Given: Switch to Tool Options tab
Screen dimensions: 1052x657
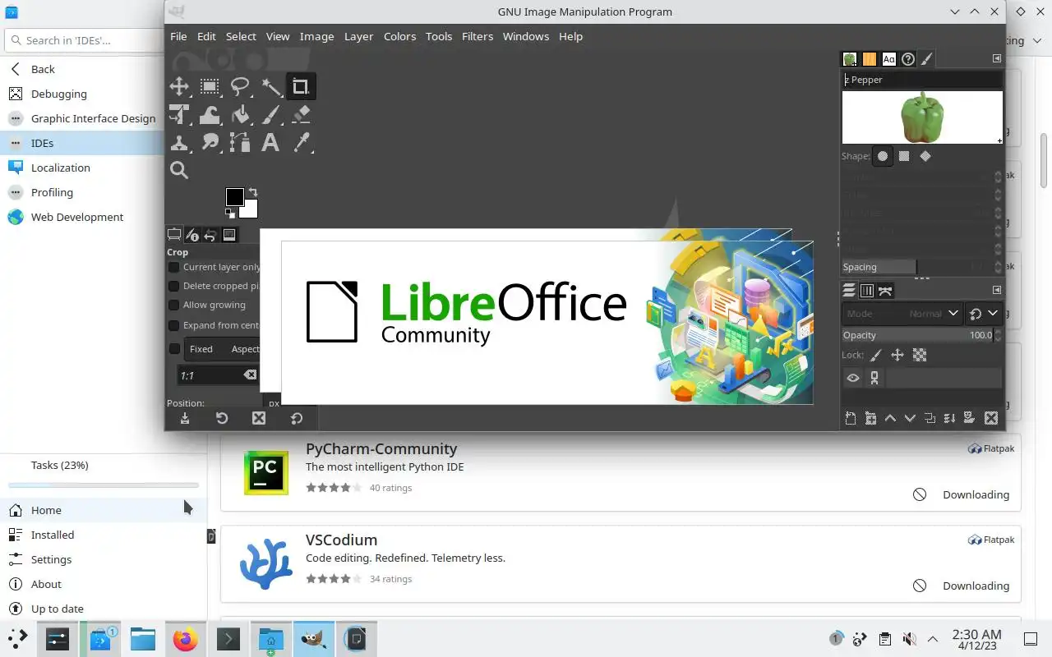Looking at the screenshot, I should point(174,235).
